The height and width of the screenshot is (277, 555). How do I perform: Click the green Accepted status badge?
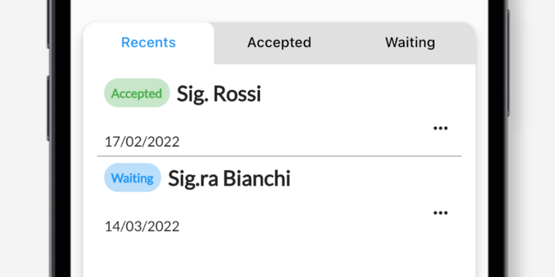137,94
